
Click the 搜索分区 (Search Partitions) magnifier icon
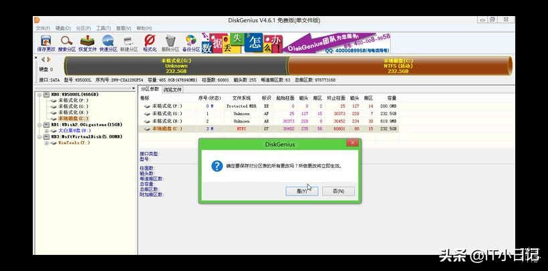click(67, 43)
